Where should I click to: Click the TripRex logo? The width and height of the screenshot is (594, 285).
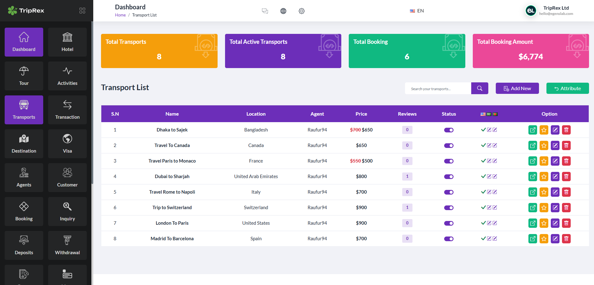[26, 11]
